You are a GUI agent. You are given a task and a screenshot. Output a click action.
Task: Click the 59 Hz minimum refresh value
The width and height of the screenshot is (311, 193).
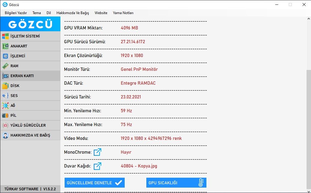coord(126,111)
